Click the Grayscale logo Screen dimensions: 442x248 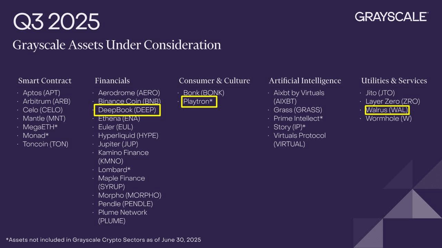(x=392, y=17)
